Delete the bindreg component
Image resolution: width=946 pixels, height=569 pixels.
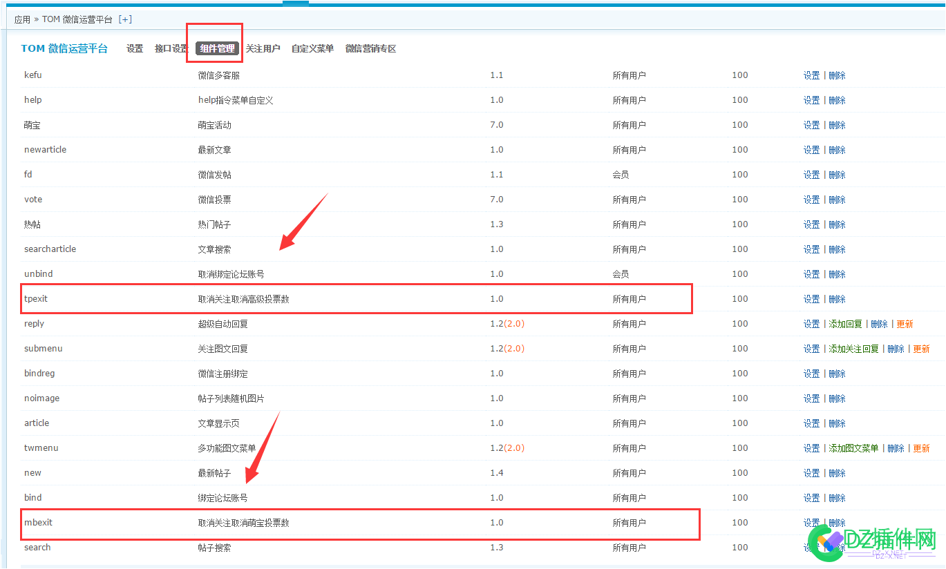pos(837,374)
